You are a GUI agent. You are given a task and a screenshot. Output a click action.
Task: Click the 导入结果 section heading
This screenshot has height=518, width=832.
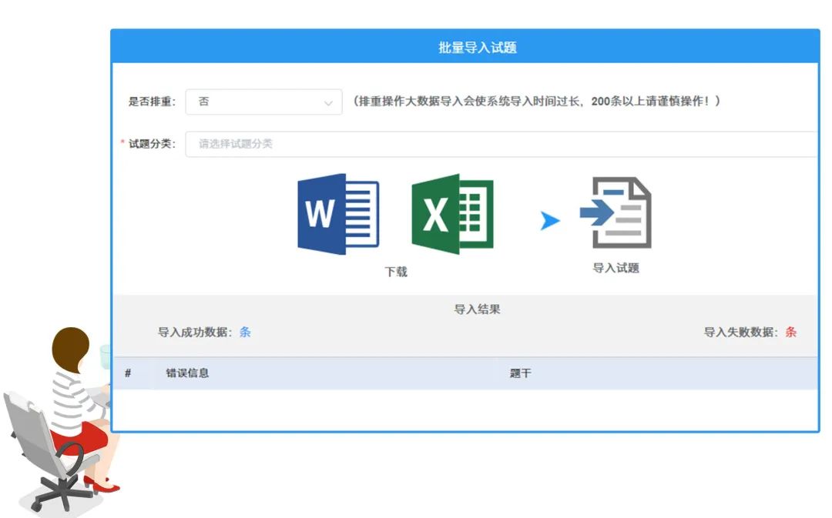click(477, 309)
